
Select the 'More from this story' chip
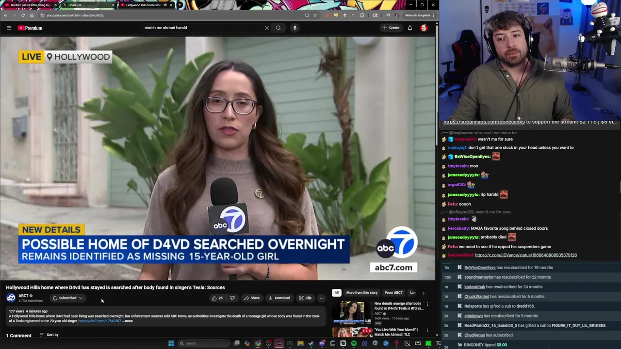pyautogui.click(x=361, y=293)
